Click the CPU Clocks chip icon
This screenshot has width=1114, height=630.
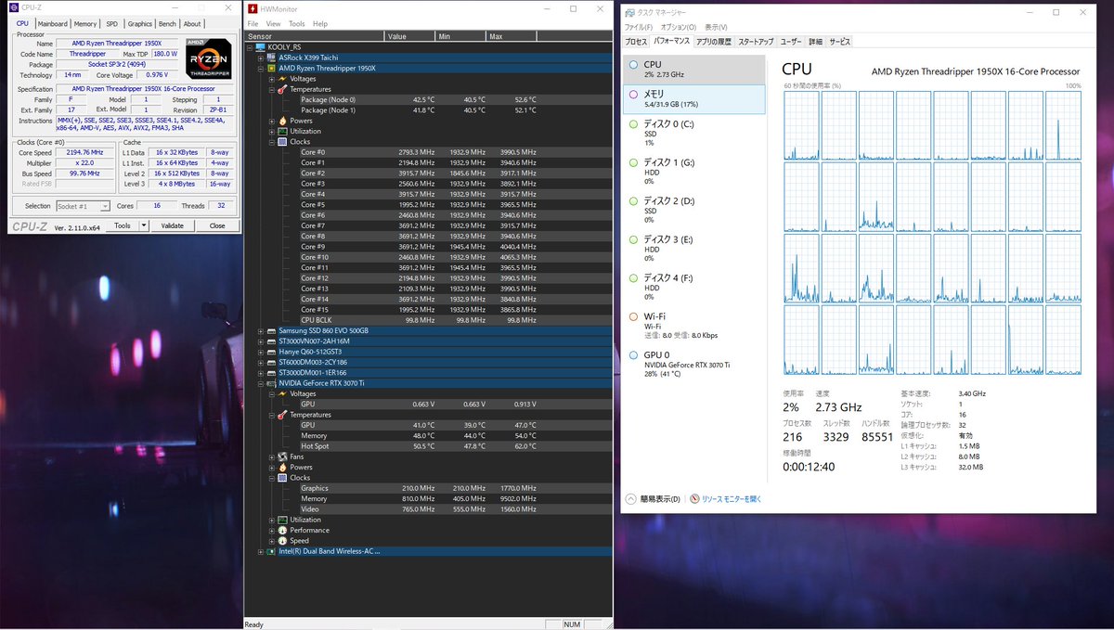click(x=283, y=142)
